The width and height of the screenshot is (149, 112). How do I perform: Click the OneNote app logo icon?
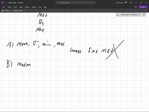click(x=3, y=2)
